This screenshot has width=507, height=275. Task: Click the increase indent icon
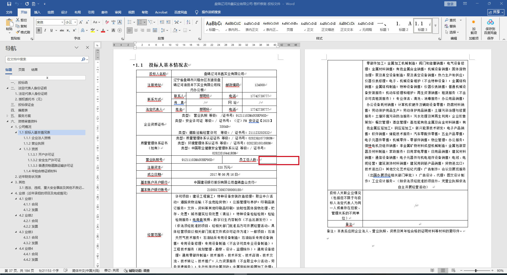click(x=168, y=22)
